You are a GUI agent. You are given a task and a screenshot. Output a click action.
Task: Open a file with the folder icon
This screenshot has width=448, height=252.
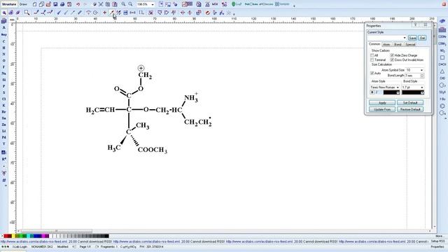(x=48, y=4)
